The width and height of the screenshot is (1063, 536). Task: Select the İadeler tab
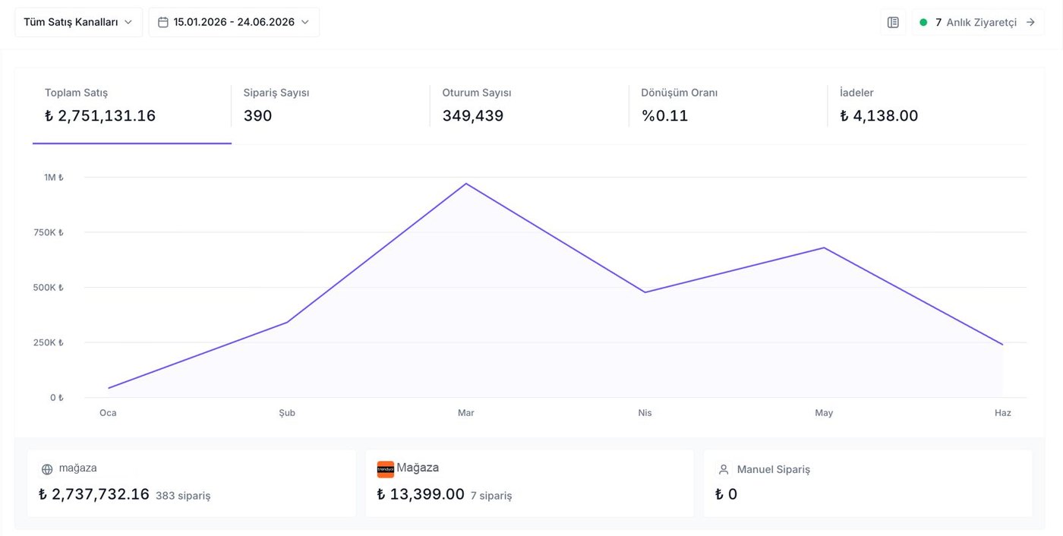pos(927,106)
